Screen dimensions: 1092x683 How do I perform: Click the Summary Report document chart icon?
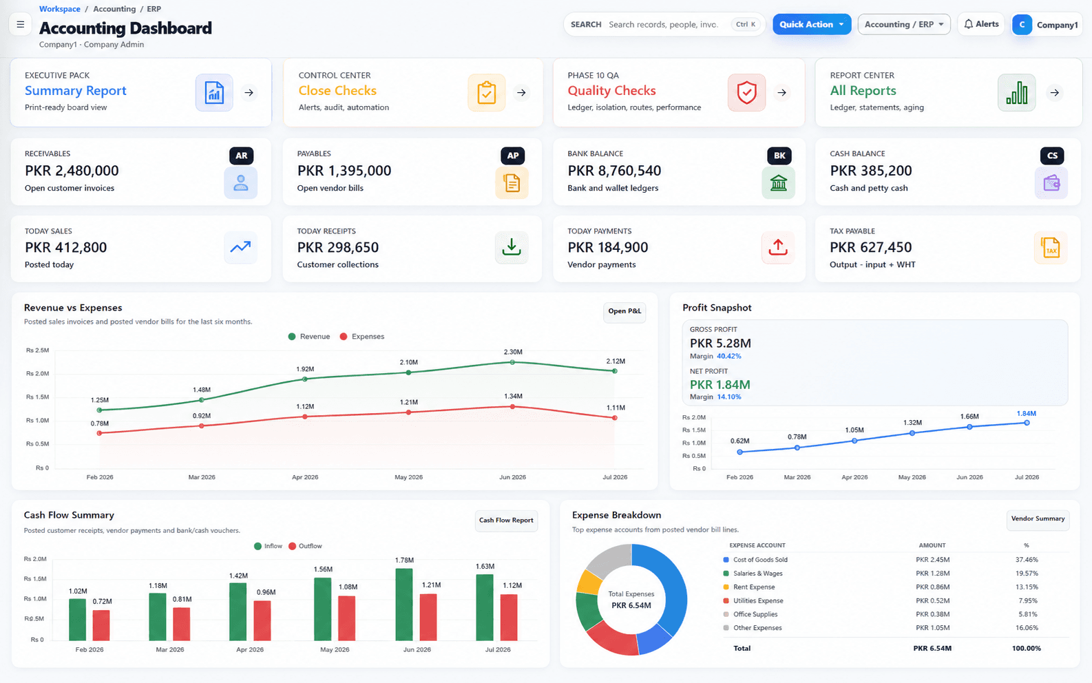[214, 92]
